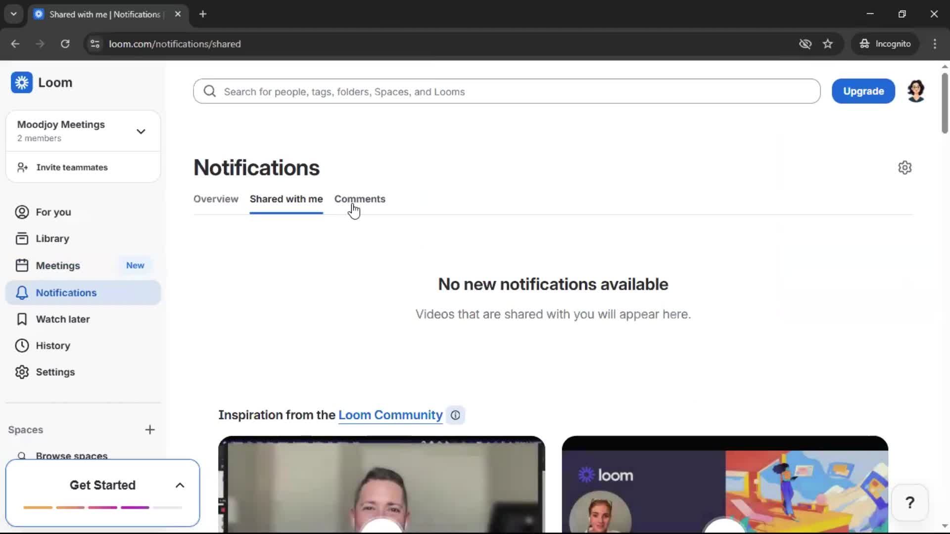
Task: Open the History clock icon
Action: (x=21, y=345)
